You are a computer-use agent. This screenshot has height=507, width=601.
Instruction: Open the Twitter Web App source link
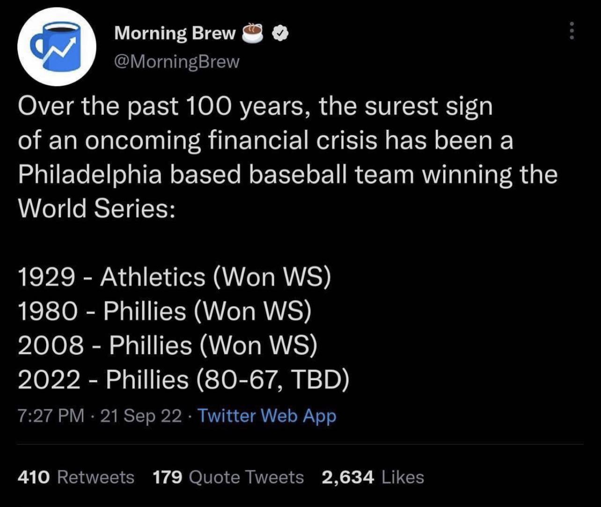(x=267, y=415)
